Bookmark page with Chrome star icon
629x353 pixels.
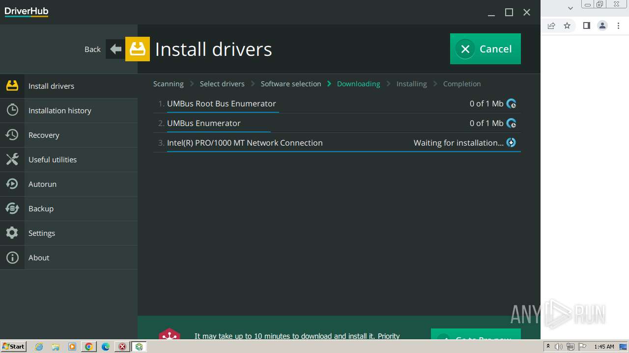click(567, 25)
